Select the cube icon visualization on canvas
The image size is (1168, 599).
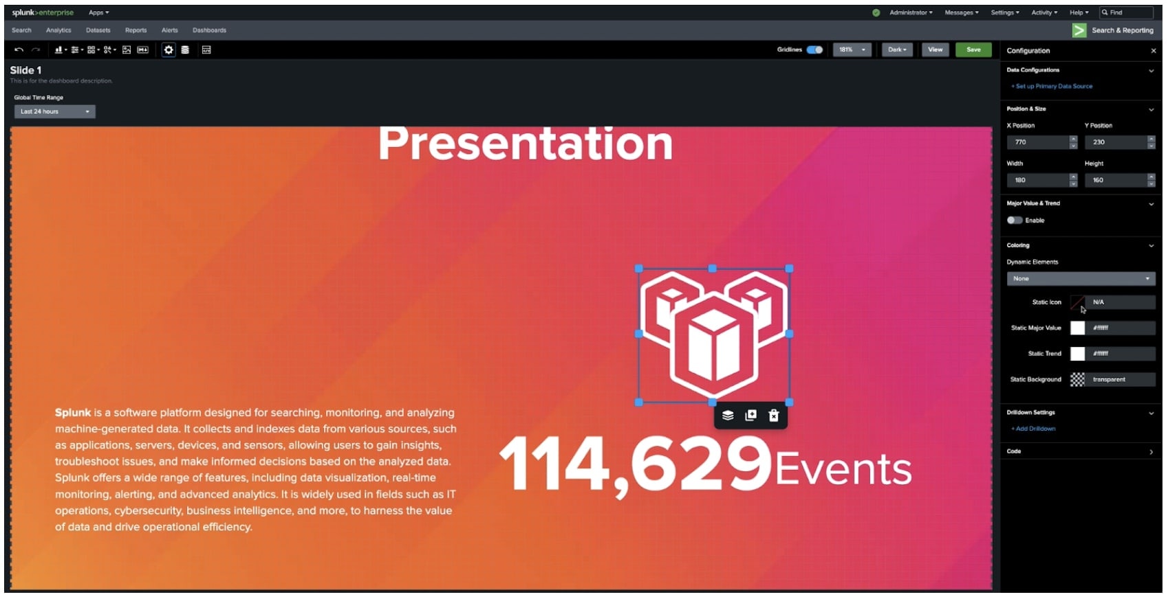click(x=714, y=335)
